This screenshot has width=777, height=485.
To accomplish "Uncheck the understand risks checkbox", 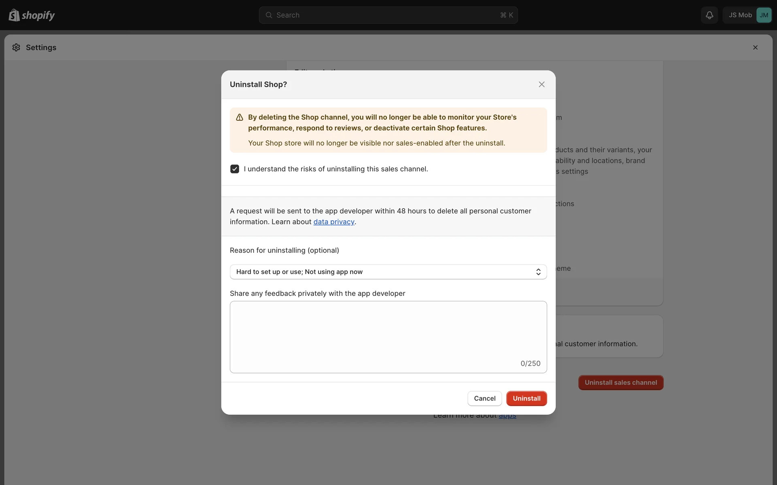I will [x=235, y=169].
